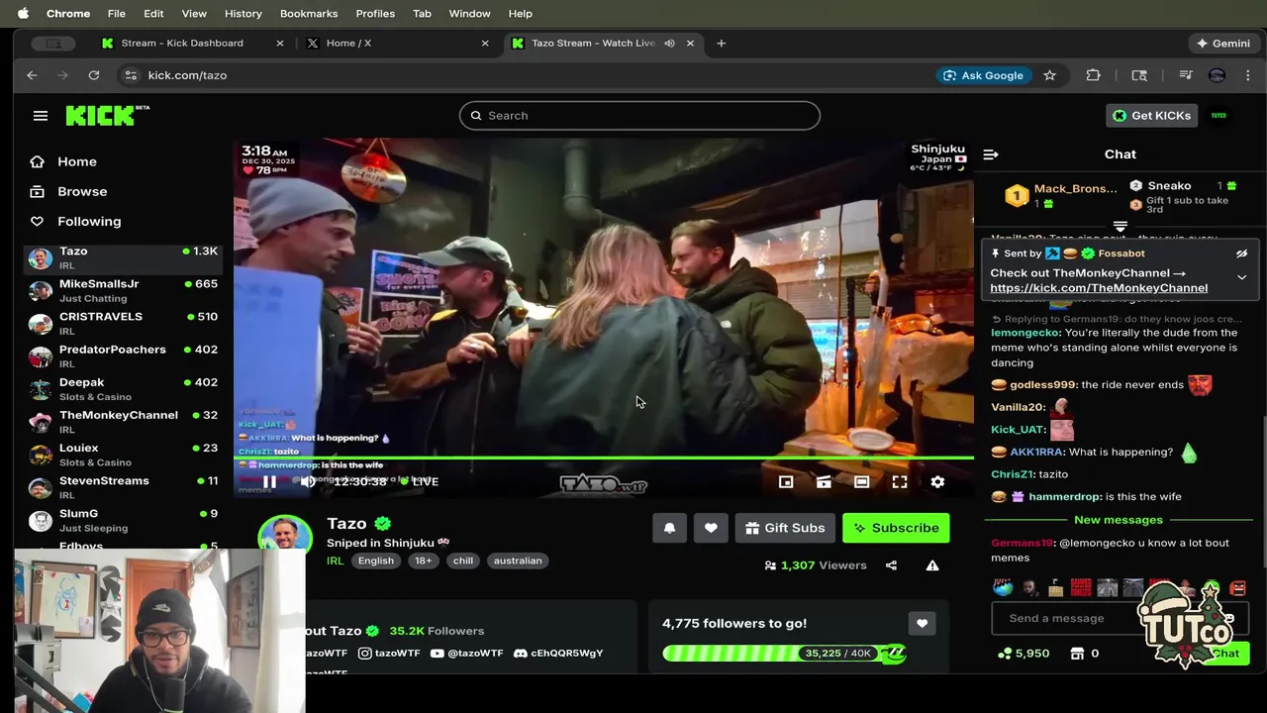Open MikeSmallsJr channel in sidebar
Viewport: 1267px width, 713px height.
123,290
